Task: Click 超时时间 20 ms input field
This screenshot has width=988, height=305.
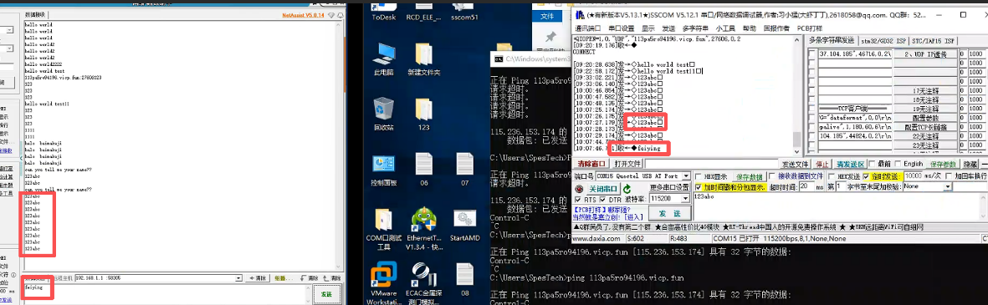Action: pyautogui.click(x=807, y=187)
